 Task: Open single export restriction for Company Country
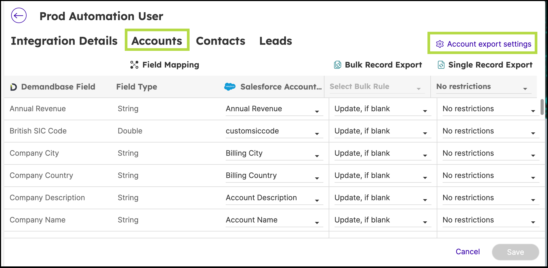pyautogui.click(x=491, y=176)
